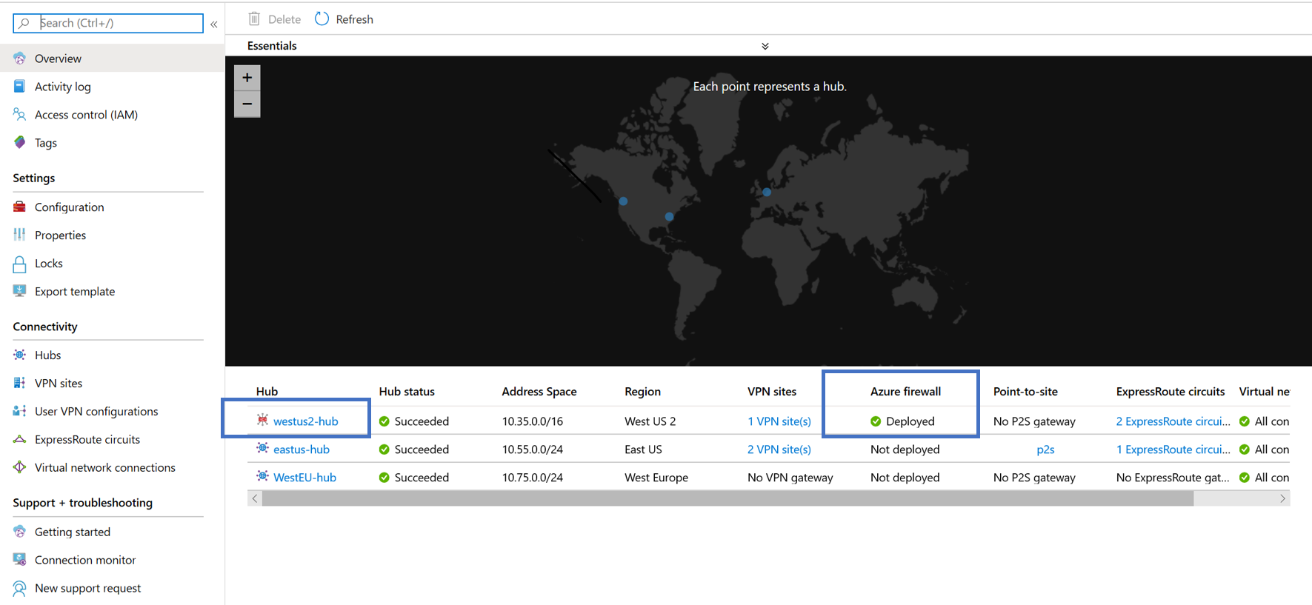Click the Connection monitor icon
The width and height of the screenshot is (1312, 605).
(20, 559)
